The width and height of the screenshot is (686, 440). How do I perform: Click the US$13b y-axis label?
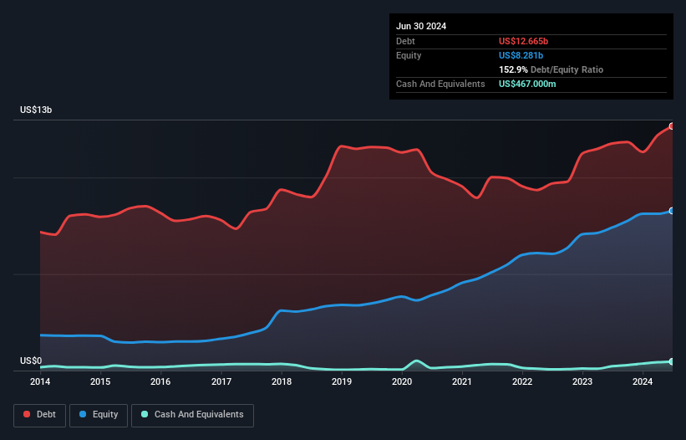[38, 110]
